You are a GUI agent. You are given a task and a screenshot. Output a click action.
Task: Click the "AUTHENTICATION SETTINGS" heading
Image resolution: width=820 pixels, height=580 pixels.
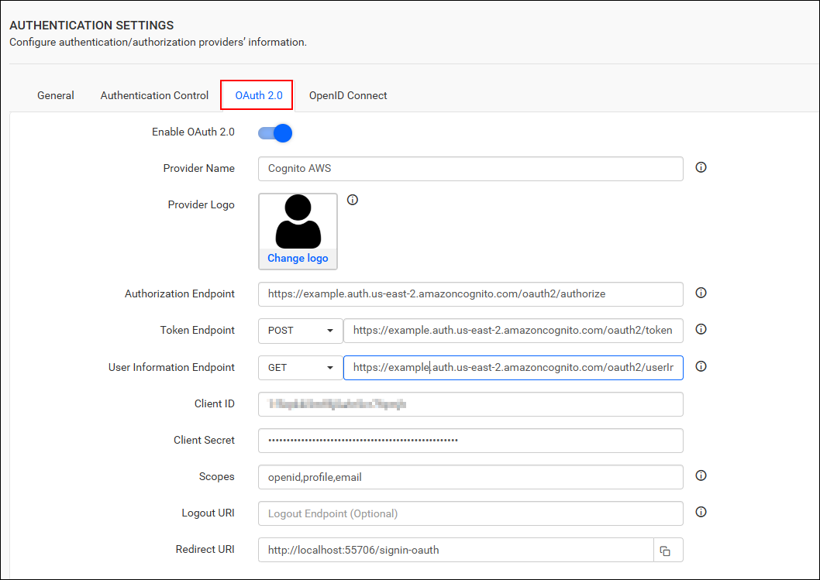91,25
